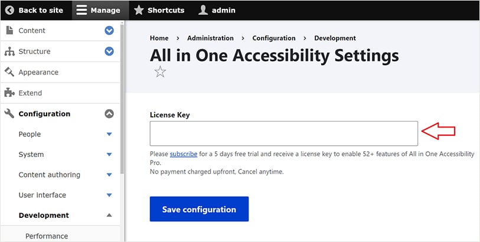Expand the Content menu chevron
480x242 pixels.
click(x=109, y=31)
